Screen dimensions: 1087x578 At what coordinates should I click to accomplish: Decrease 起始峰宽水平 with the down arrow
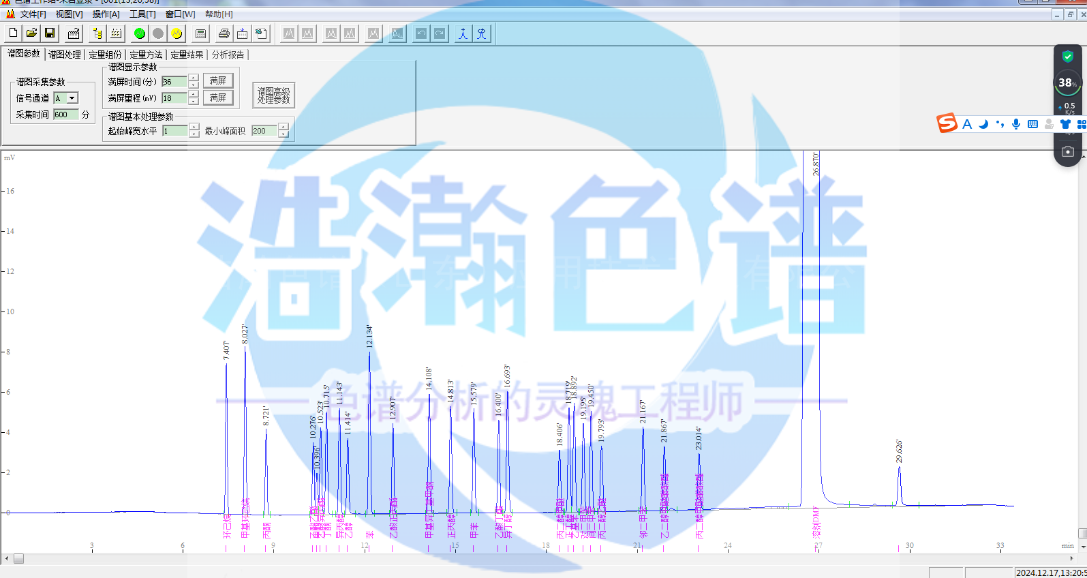194,134
